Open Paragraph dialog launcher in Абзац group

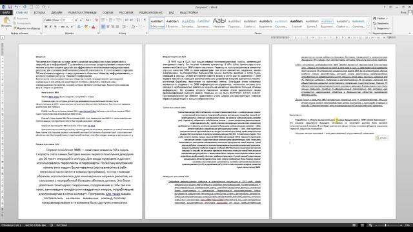click(146, 34)
